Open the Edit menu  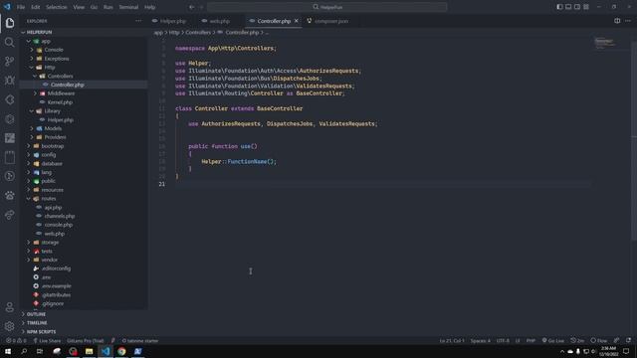click(x=36, y=7)
